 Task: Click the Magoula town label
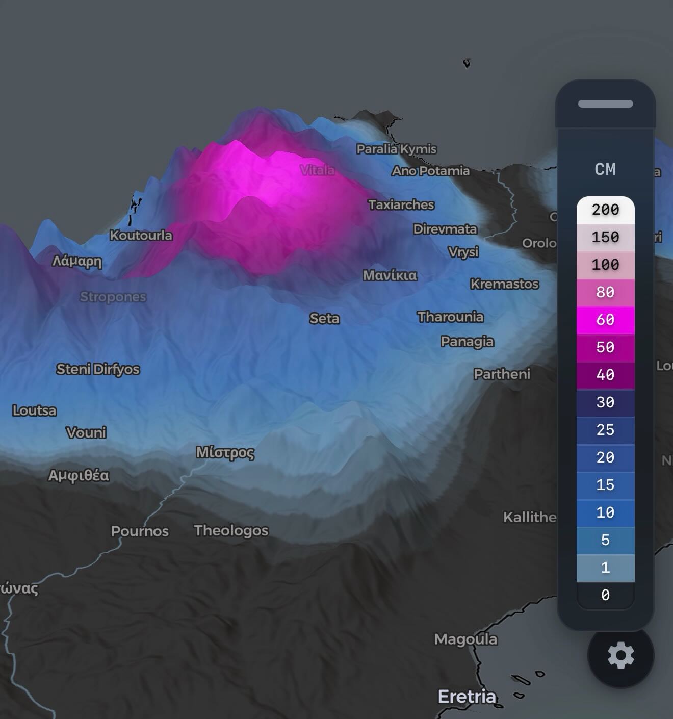pyautogui.click(x=465, y=639)
